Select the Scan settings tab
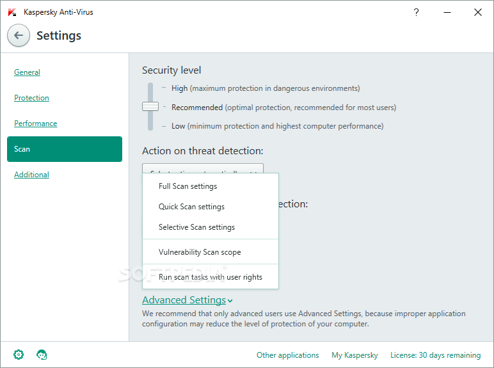The height and width of the screenshot is (368, 494). coord(65,149)
